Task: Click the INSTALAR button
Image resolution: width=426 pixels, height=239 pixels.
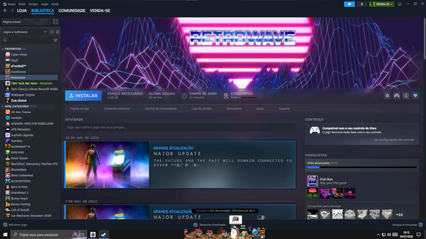Action: (x=84, y=96)
